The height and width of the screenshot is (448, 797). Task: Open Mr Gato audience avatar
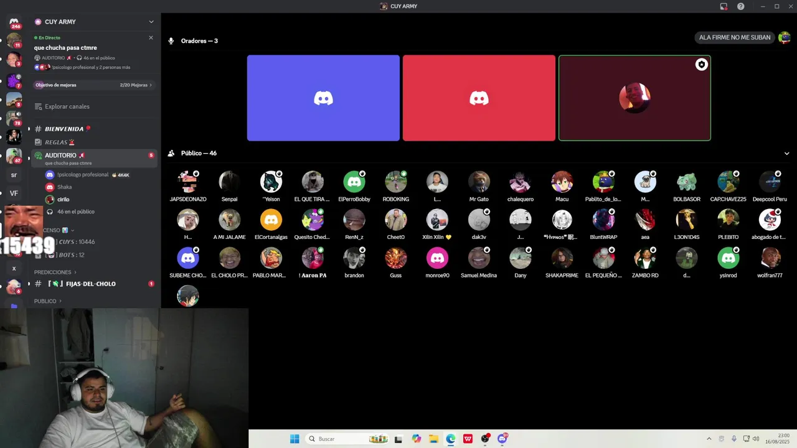(479, 182)
